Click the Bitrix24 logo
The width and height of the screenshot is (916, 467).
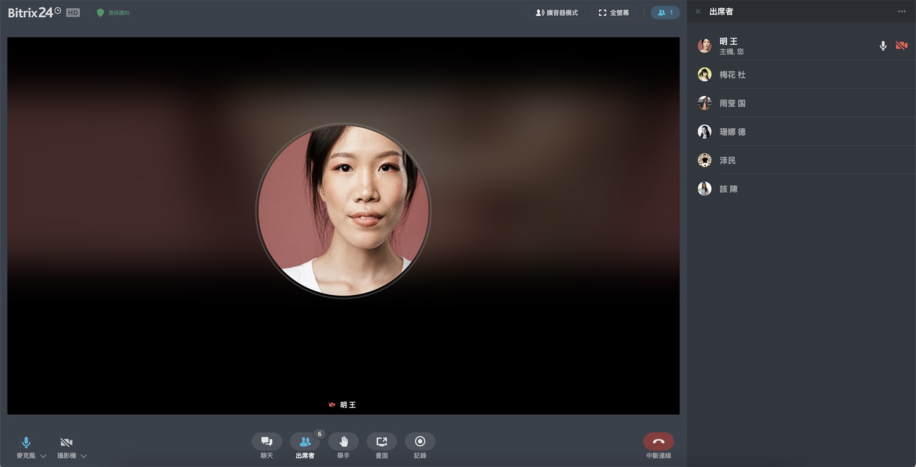pos(35,13)
